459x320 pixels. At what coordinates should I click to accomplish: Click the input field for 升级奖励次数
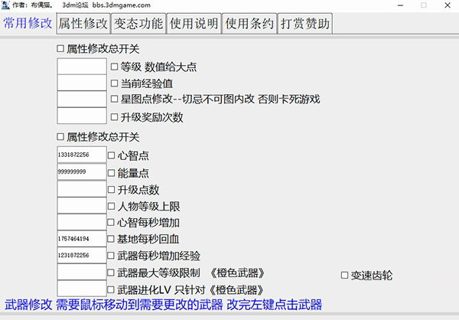pos(82,116)
